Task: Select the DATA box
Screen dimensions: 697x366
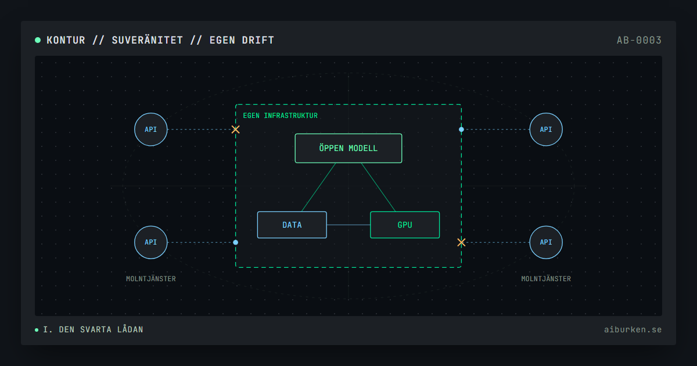Action: tap(292, 225)
